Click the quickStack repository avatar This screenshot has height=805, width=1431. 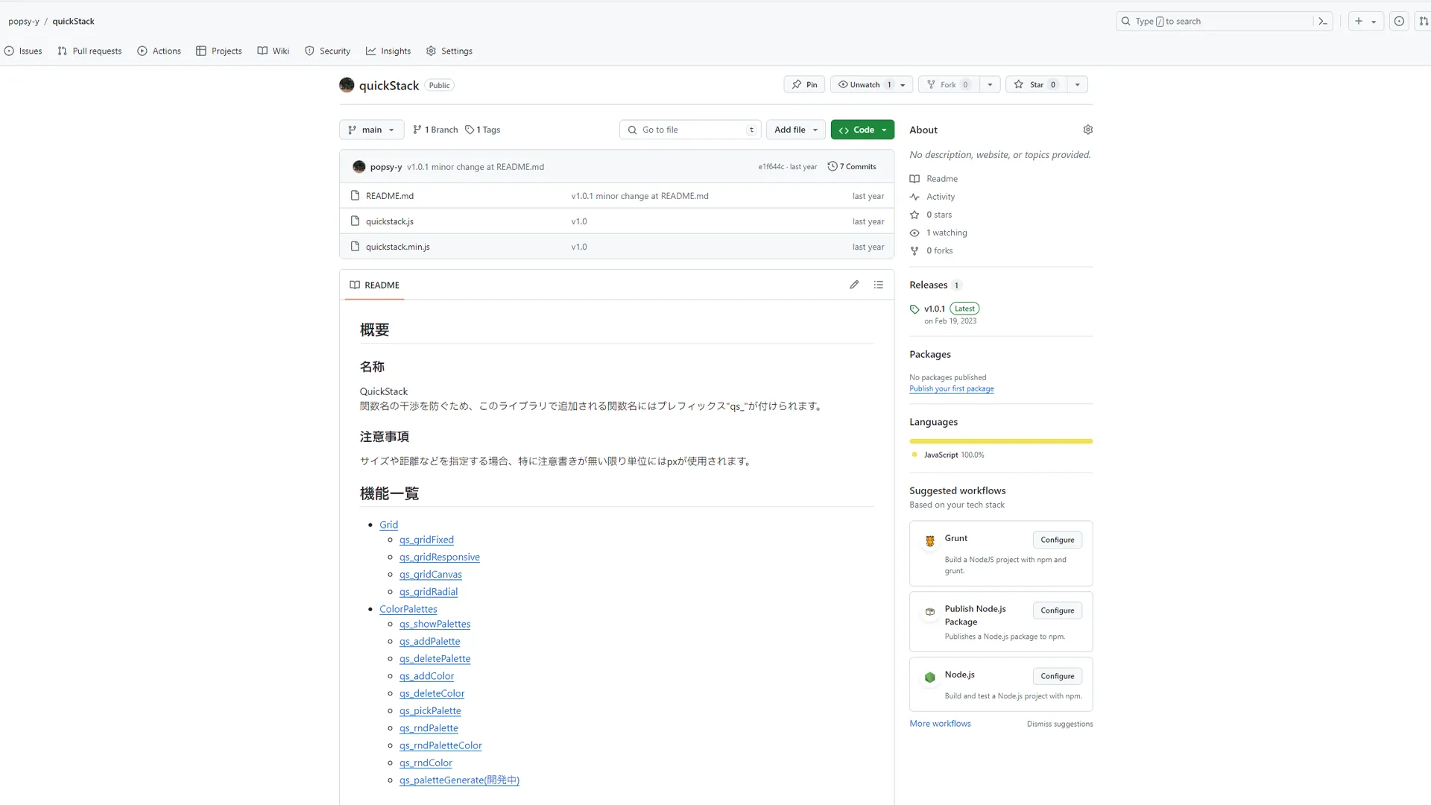pos(347,85)
